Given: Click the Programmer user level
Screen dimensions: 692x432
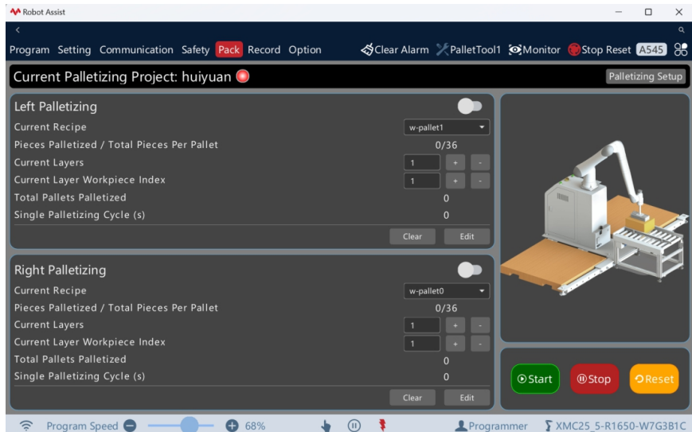Looking at the screenshot, I should pyautogui.click(x=491, y=426).
